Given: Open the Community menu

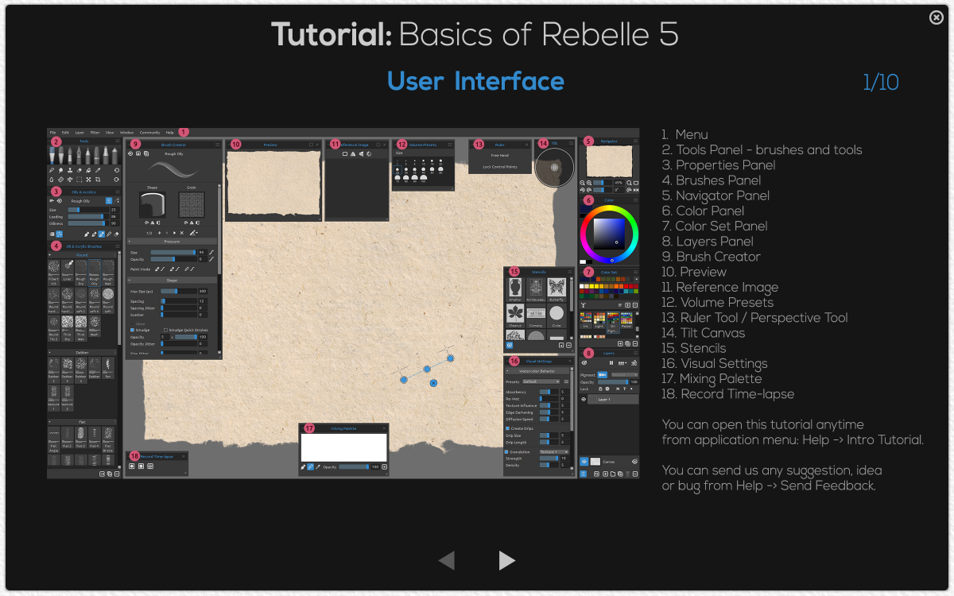Looking at the screenshot, I should [150, 133].
